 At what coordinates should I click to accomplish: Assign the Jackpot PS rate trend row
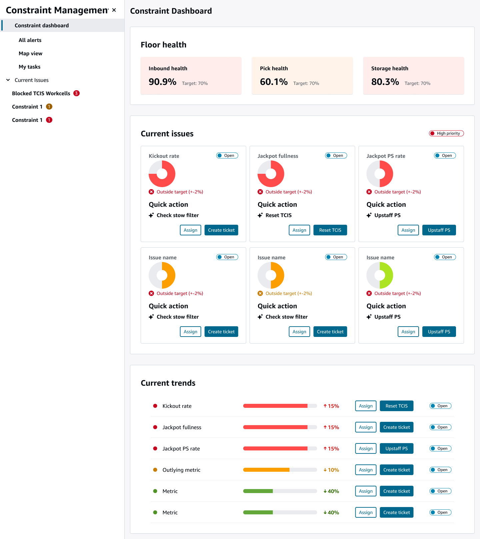[366, 448]
